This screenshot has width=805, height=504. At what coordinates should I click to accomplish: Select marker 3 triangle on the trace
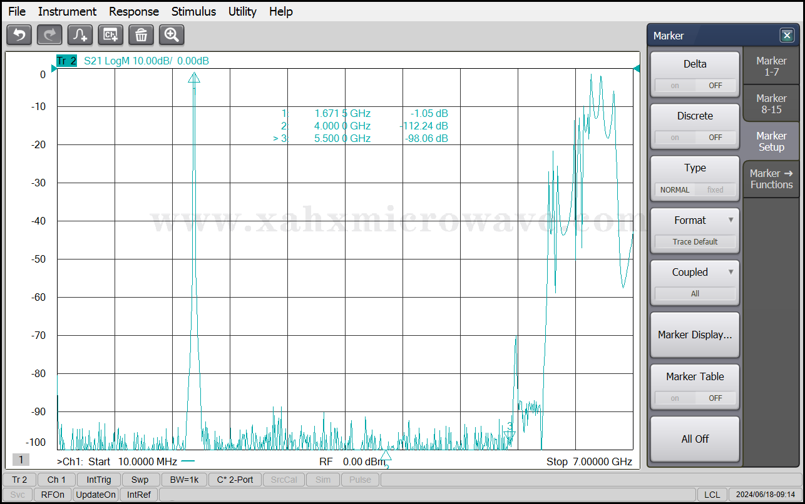point(510,435)
